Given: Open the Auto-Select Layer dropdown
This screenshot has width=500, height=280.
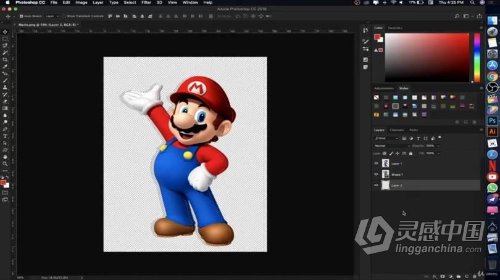Looking at the screenshot, I should click(x=52, y=16).
